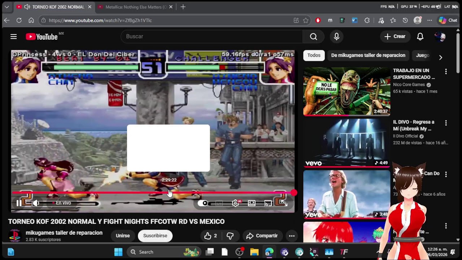Screen dimensions: 462x260
Task: Open a new browser tab
Action: pos(183,7)
